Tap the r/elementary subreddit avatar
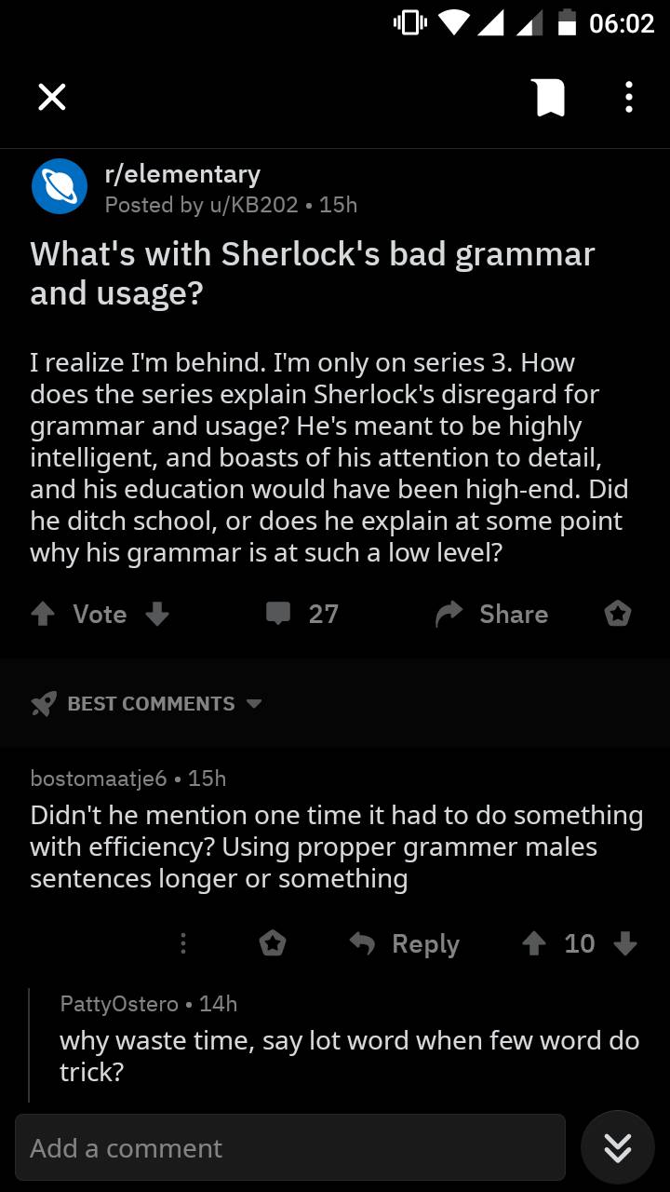 59,187
